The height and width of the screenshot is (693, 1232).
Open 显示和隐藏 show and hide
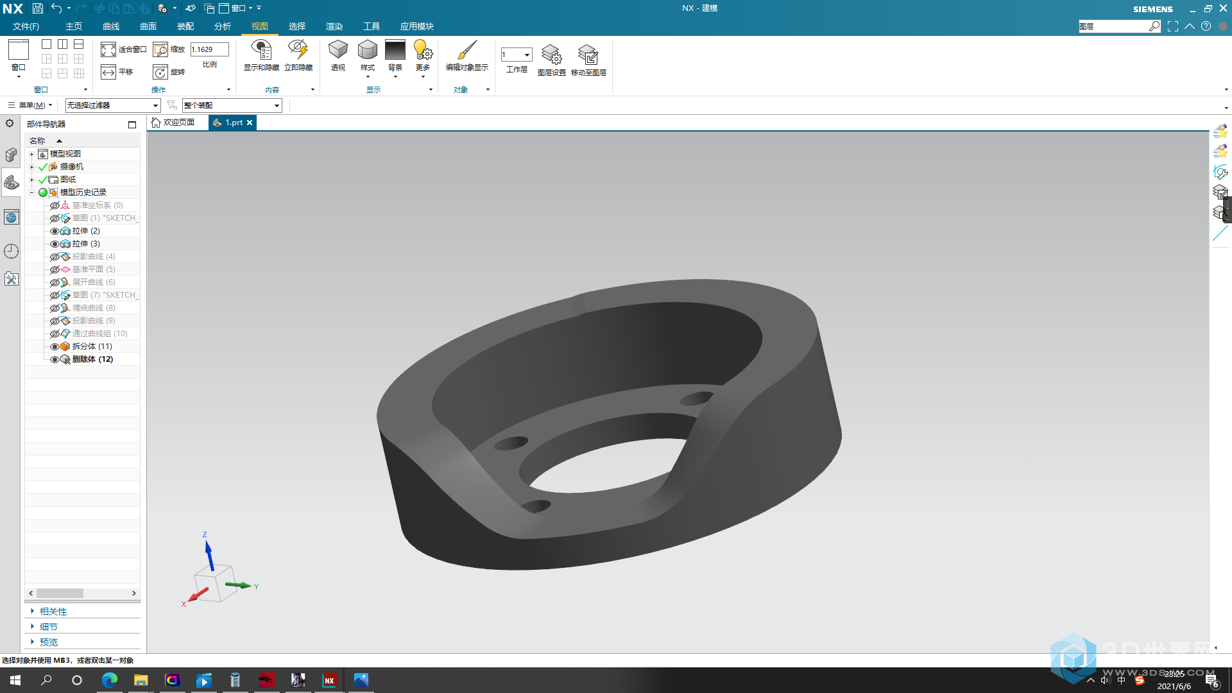261,55
